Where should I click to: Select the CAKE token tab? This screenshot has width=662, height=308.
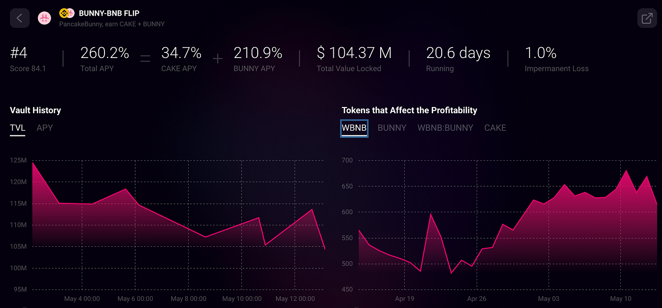pos(495,128)
